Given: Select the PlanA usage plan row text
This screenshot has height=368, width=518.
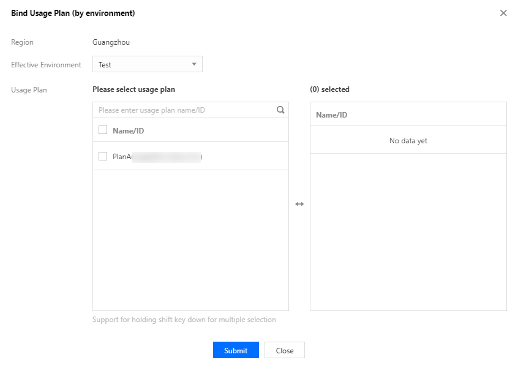Looking at the screenshot, I should [156, 157].
